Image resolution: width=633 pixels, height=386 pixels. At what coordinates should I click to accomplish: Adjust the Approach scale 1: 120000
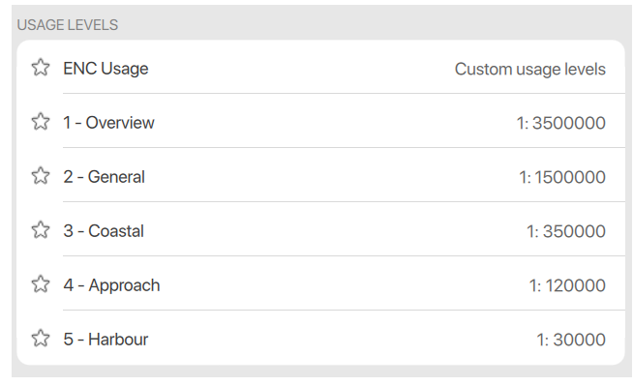pyautogui.click(x=567, y=285)
